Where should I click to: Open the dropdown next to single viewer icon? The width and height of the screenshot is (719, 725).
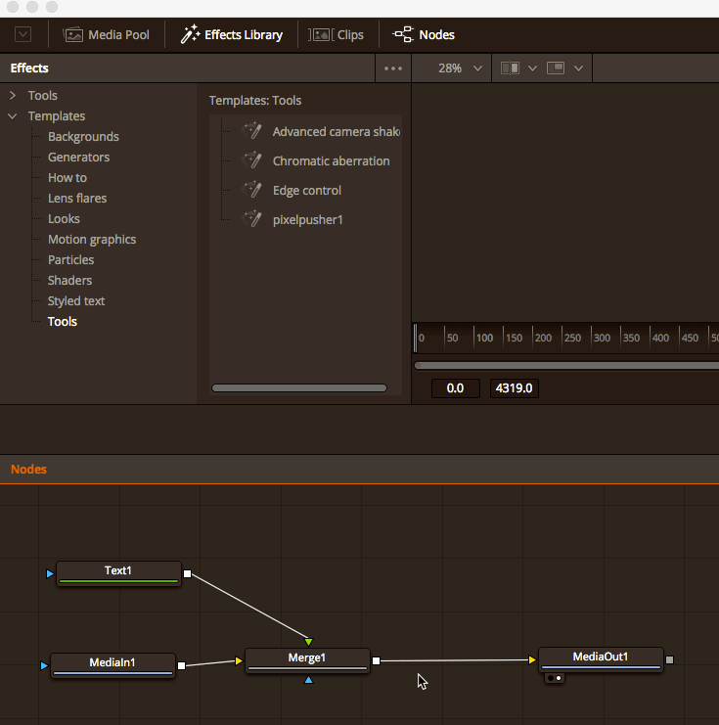pos(578,68)
